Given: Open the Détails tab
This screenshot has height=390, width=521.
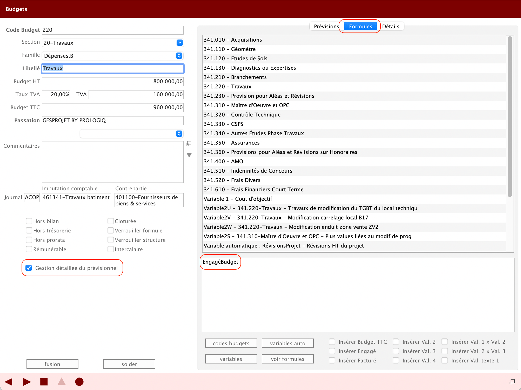Looking at the screenshot, I should [391, 26].
